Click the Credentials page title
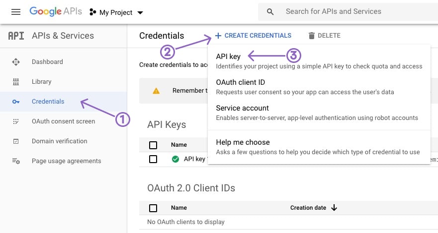The width and height of the screenshot is (438, 233). tap(162, 36)
